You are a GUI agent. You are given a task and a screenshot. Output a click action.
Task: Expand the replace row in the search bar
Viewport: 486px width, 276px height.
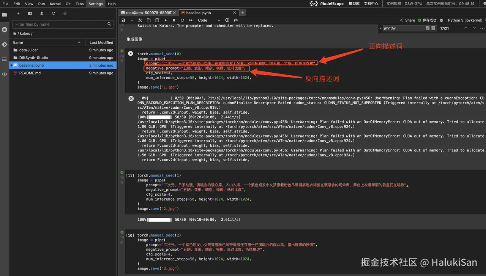point(380,28)
